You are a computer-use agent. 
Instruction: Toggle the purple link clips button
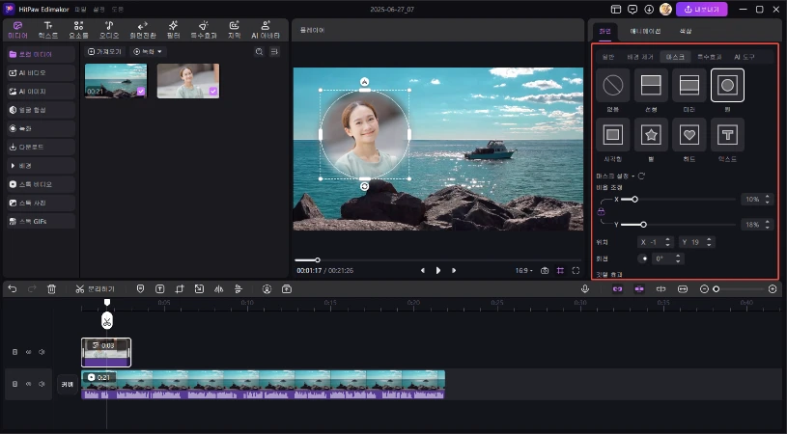[617, 289]
